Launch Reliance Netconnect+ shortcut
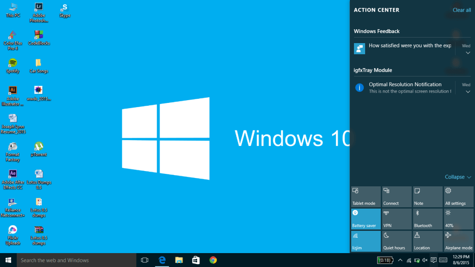The width and height of the screenshot is (475, 267). (x=13, y=207)
